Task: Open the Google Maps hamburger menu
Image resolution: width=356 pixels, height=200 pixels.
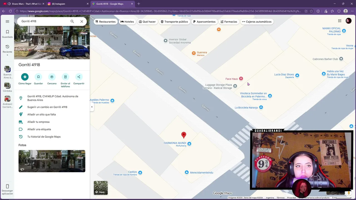Action: pyautogui.click(x=8, y=21)
